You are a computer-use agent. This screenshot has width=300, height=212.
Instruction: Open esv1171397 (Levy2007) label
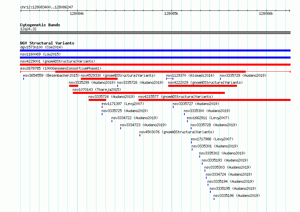click(x=123, y=104)
